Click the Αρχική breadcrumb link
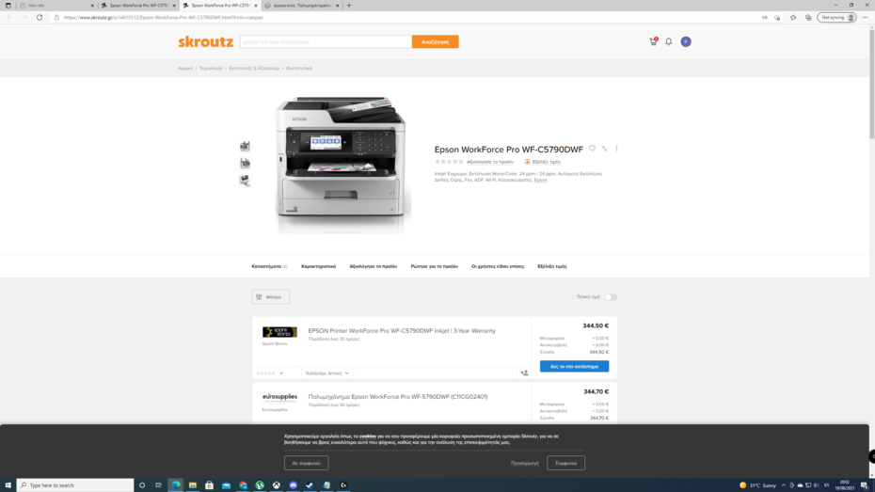 [185, 68]
